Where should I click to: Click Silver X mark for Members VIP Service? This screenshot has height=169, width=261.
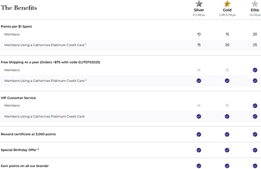[199, 105]
